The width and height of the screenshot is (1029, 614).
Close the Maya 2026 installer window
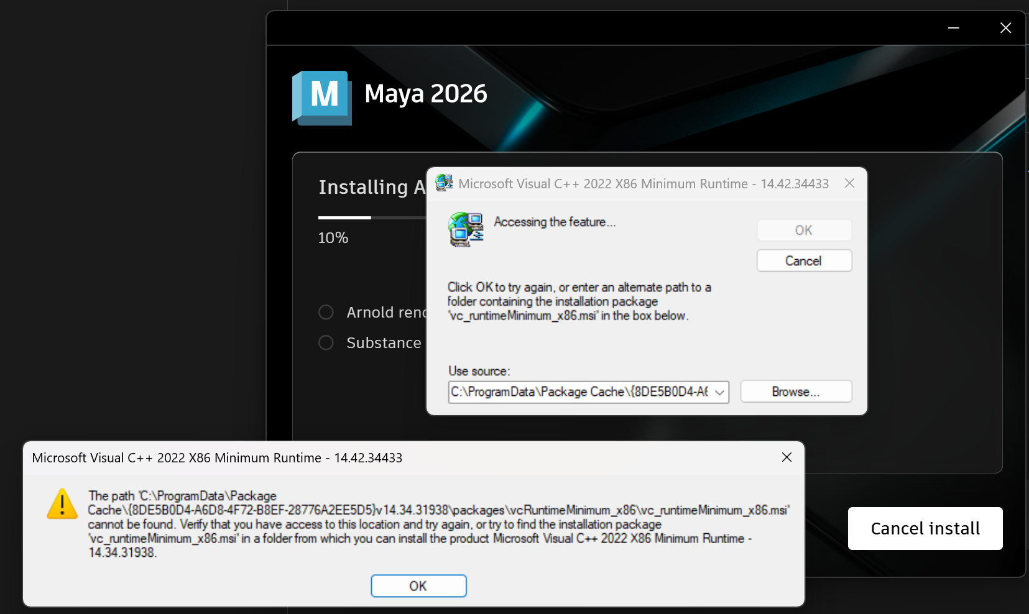coord(1005,27)
